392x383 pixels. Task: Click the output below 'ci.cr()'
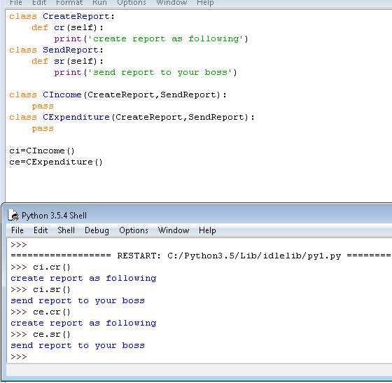point(83,278)
